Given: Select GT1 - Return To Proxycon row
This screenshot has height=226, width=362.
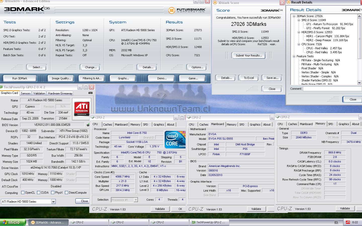Looking at the screenshot, I should coord(329,24).
